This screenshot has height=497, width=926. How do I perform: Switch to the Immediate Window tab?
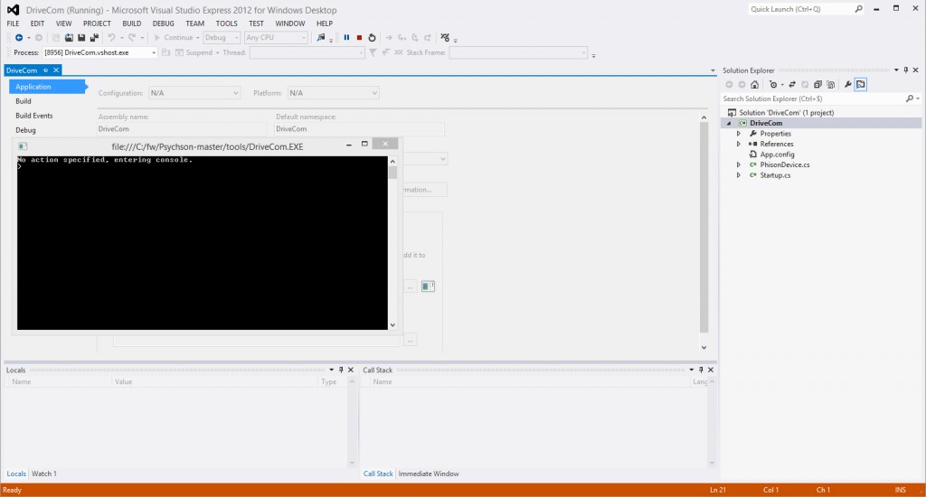429,474
